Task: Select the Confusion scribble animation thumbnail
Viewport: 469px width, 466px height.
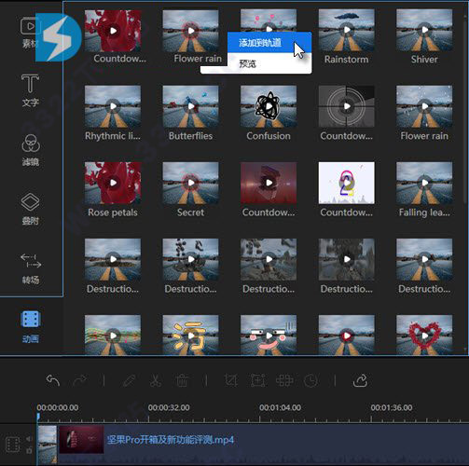Action: click(x=269, y=106)
